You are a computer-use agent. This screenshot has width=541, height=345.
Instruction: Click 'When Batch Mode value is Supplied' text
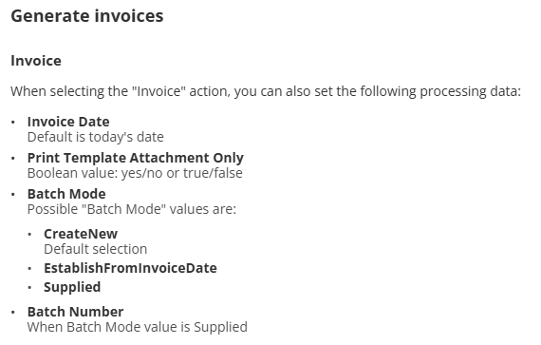click(138, 327)
